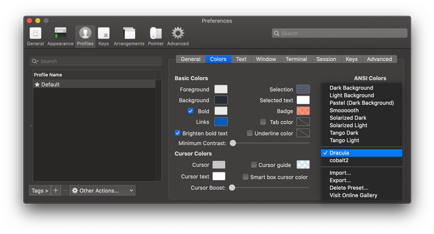Screen dimensions: 434x234
Task: Select the cobalt2 color preset
Action: [x=361, y=160]
